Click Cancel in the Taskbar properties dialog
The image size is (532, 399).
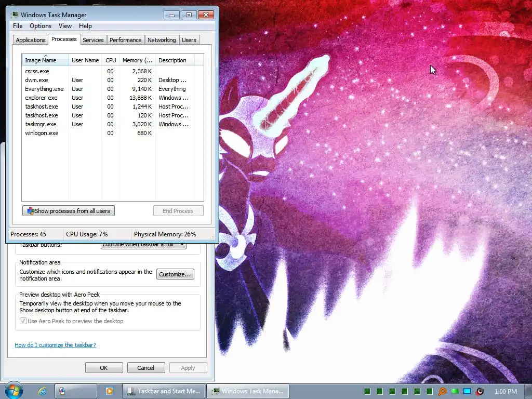tap(145, 368)
